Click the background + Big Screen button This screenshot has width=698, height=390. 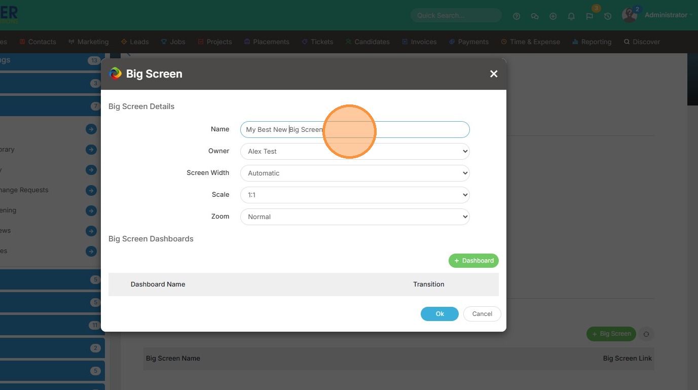click(x=611, y=334)
